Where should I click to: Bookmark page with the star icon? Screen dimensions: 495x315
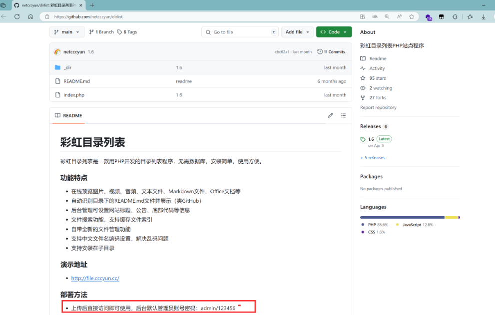click(412, 16)
